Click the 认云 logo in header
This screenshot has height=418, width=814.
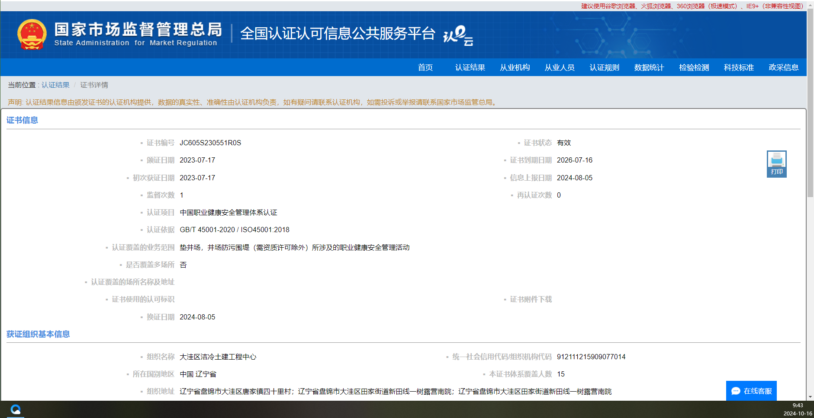click(458, 35)
